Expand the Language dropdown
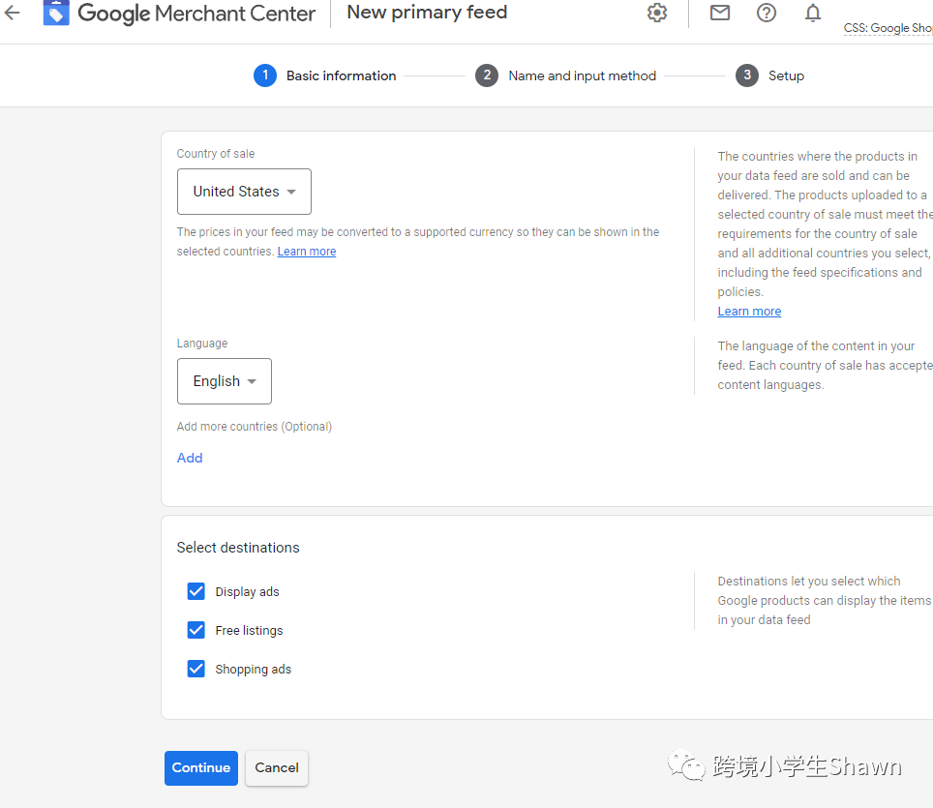This screenshot has width=933, height=808. point(225,381)
